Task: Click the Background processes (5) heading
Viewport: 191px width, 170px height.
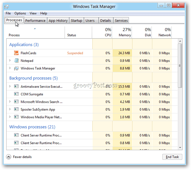Action: [33, 78]
